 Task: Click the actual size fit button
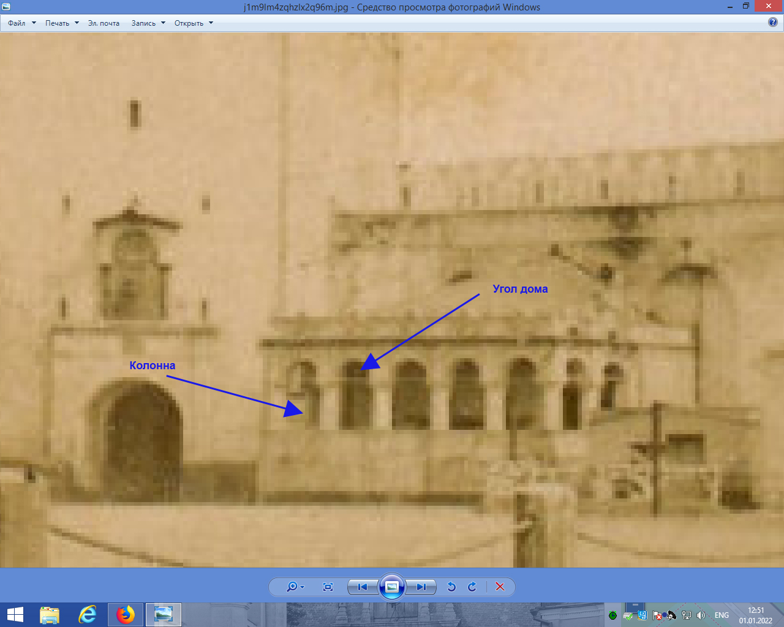click(x=328, y=587)
